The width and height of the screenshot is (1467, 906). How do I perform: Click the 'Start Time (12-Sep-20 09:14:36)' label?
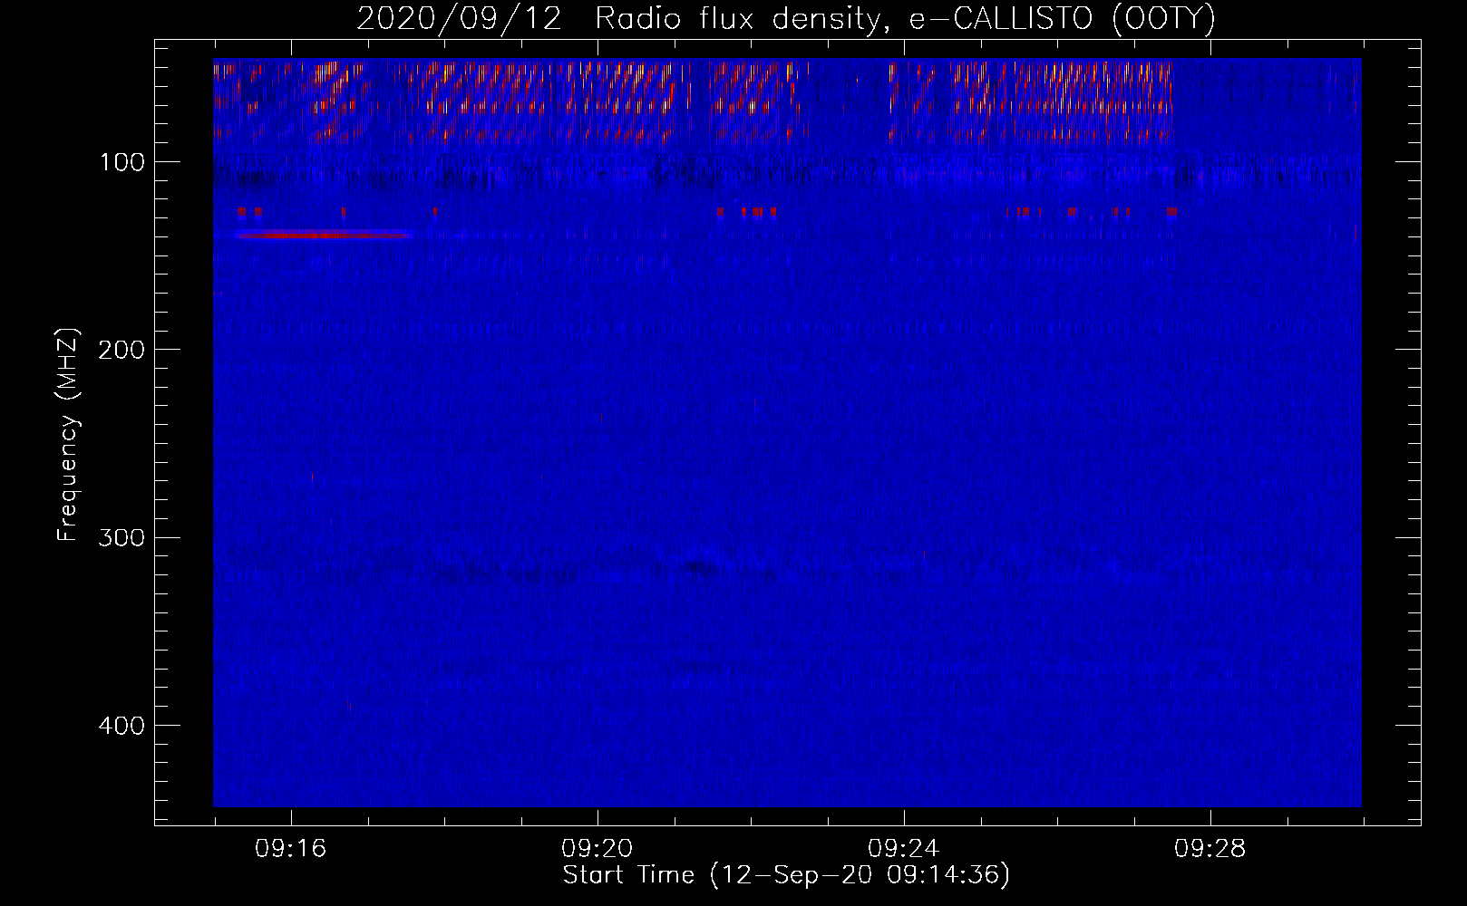(x=786, y=875)
